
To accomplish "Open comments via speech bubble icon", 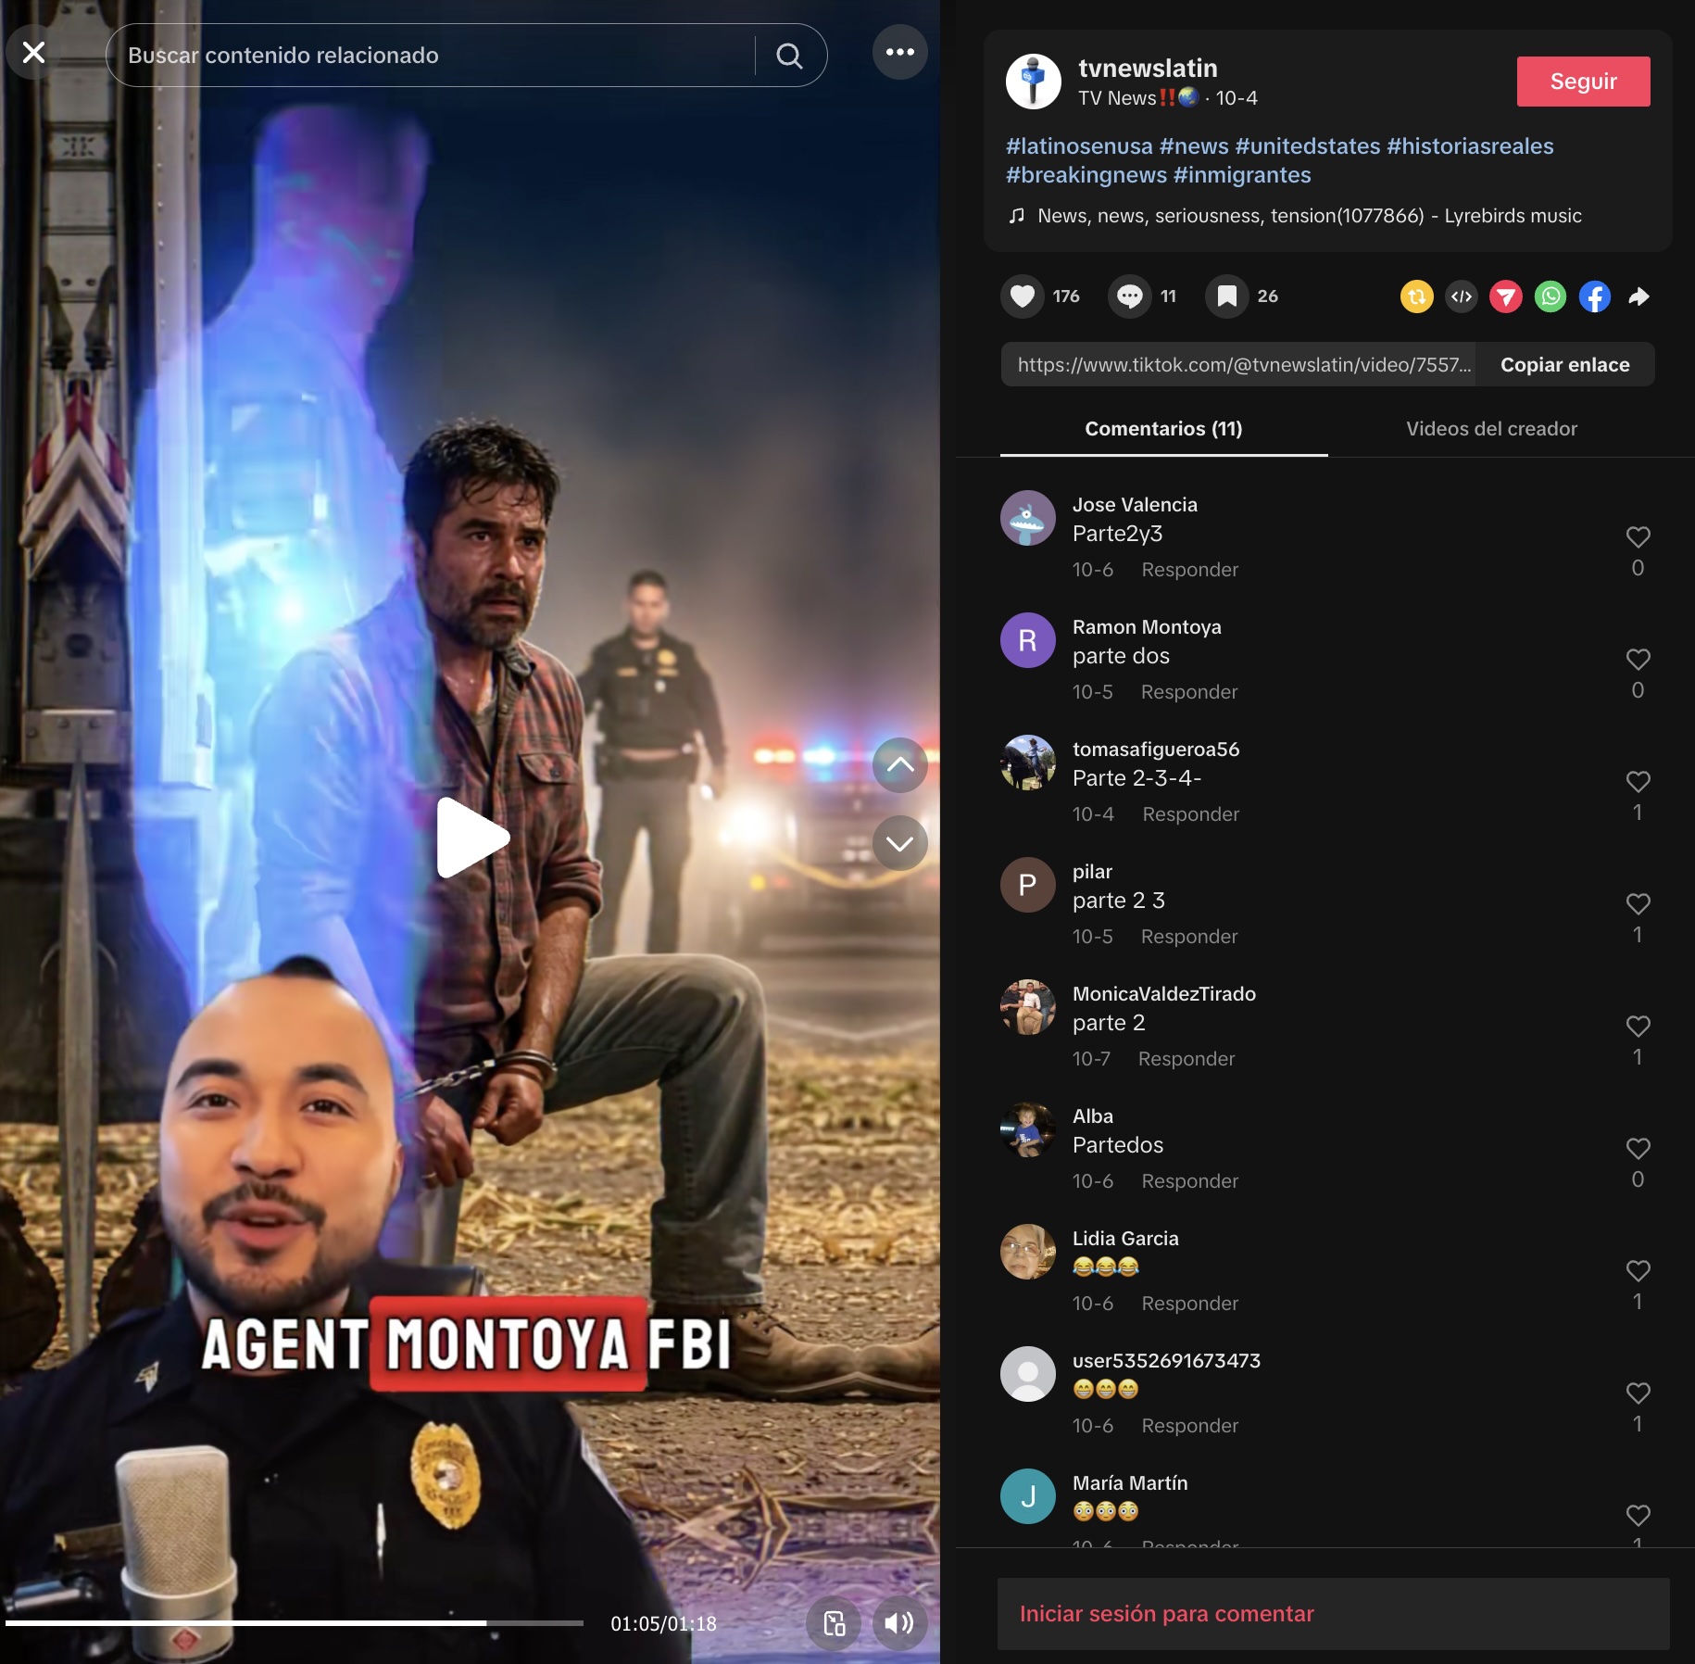I will tap(1129, 296).
